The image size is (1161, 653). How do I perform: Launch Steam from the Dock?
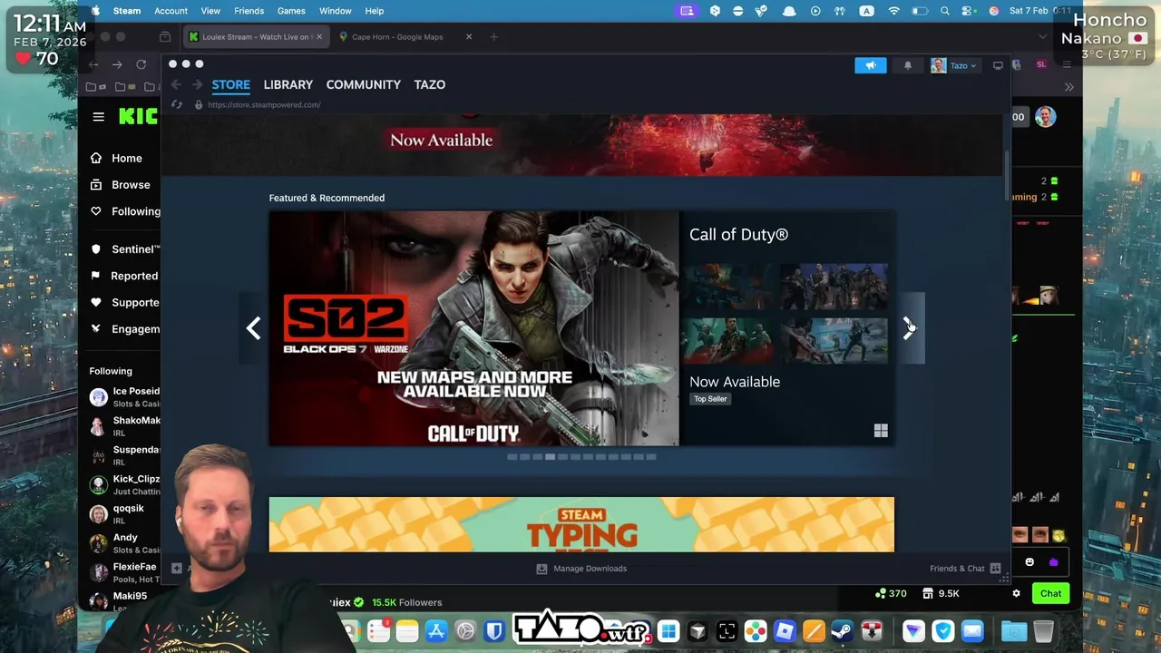(843, 630)
